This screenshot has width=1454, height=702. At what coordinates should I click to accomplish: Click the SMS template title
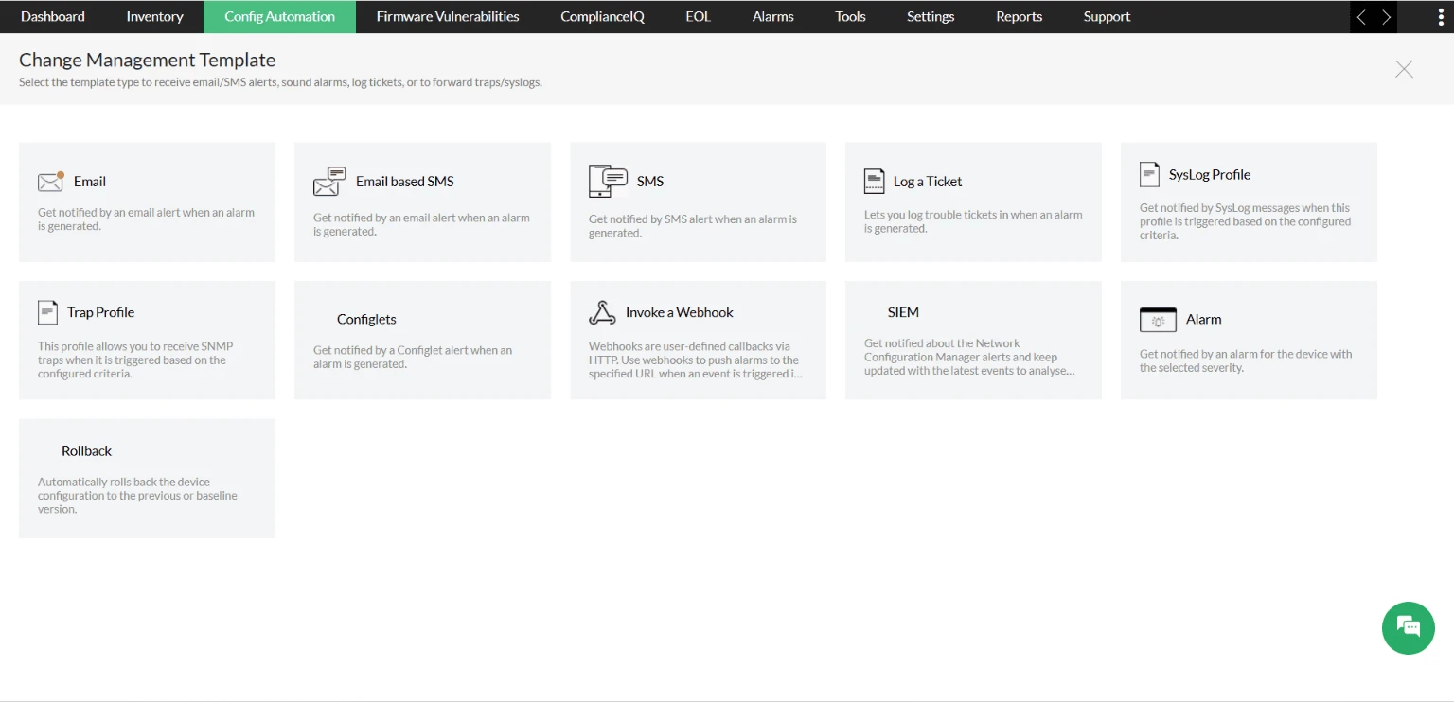(x=650, y=182)
